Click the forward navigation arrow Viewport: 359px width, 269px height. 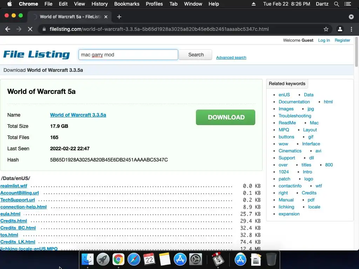(19, 29)
